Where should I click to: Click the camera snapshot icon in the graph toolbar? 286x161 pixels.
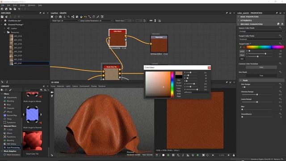(60, 17)
